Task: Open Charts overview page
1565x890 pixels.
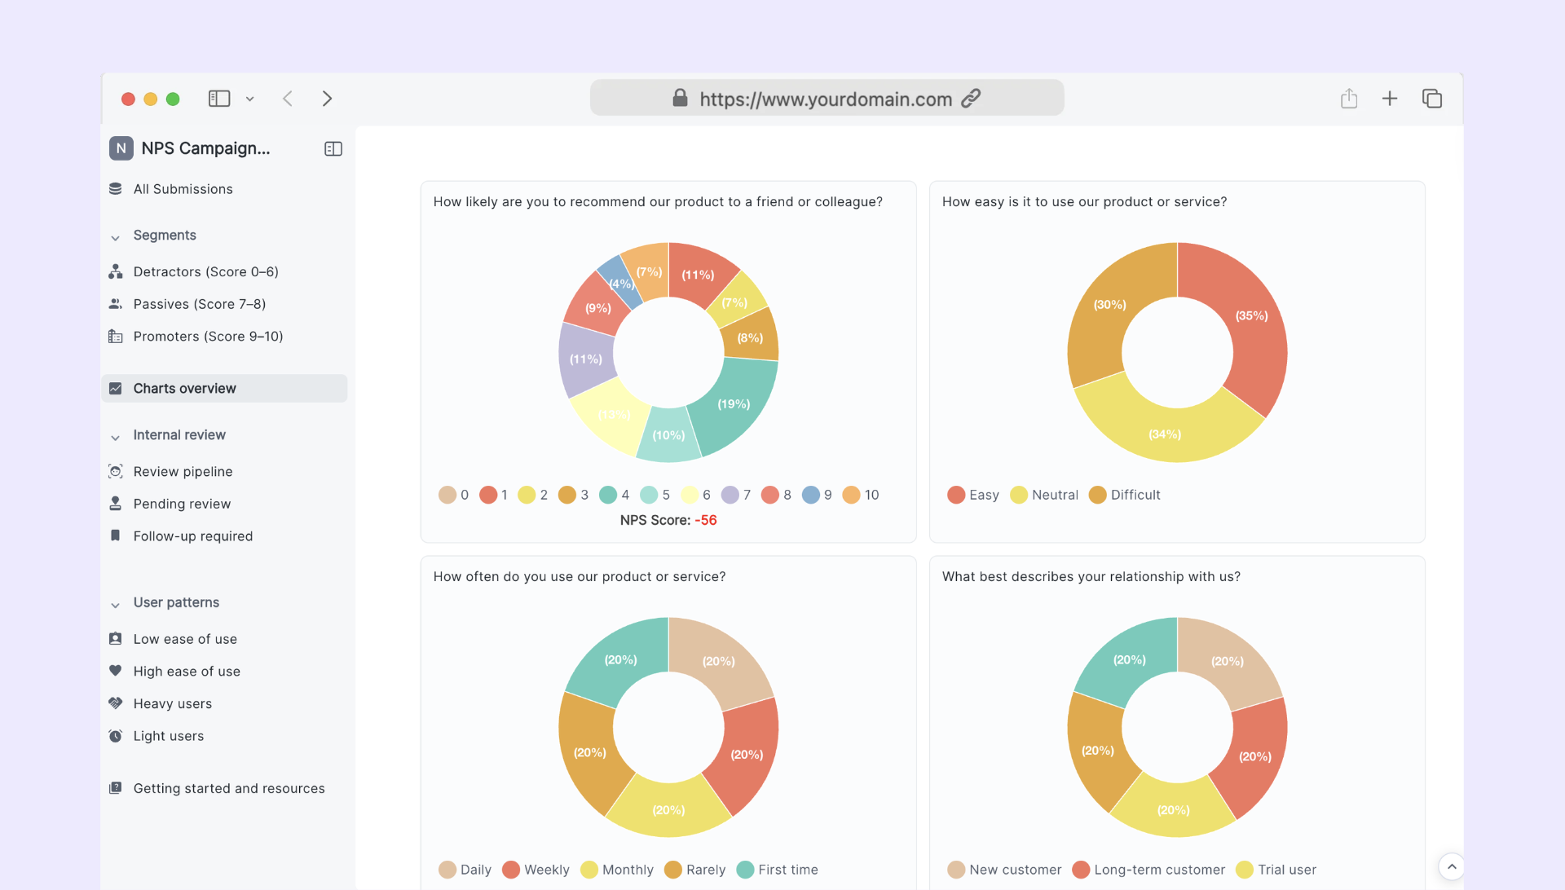Action: [224, 389]
